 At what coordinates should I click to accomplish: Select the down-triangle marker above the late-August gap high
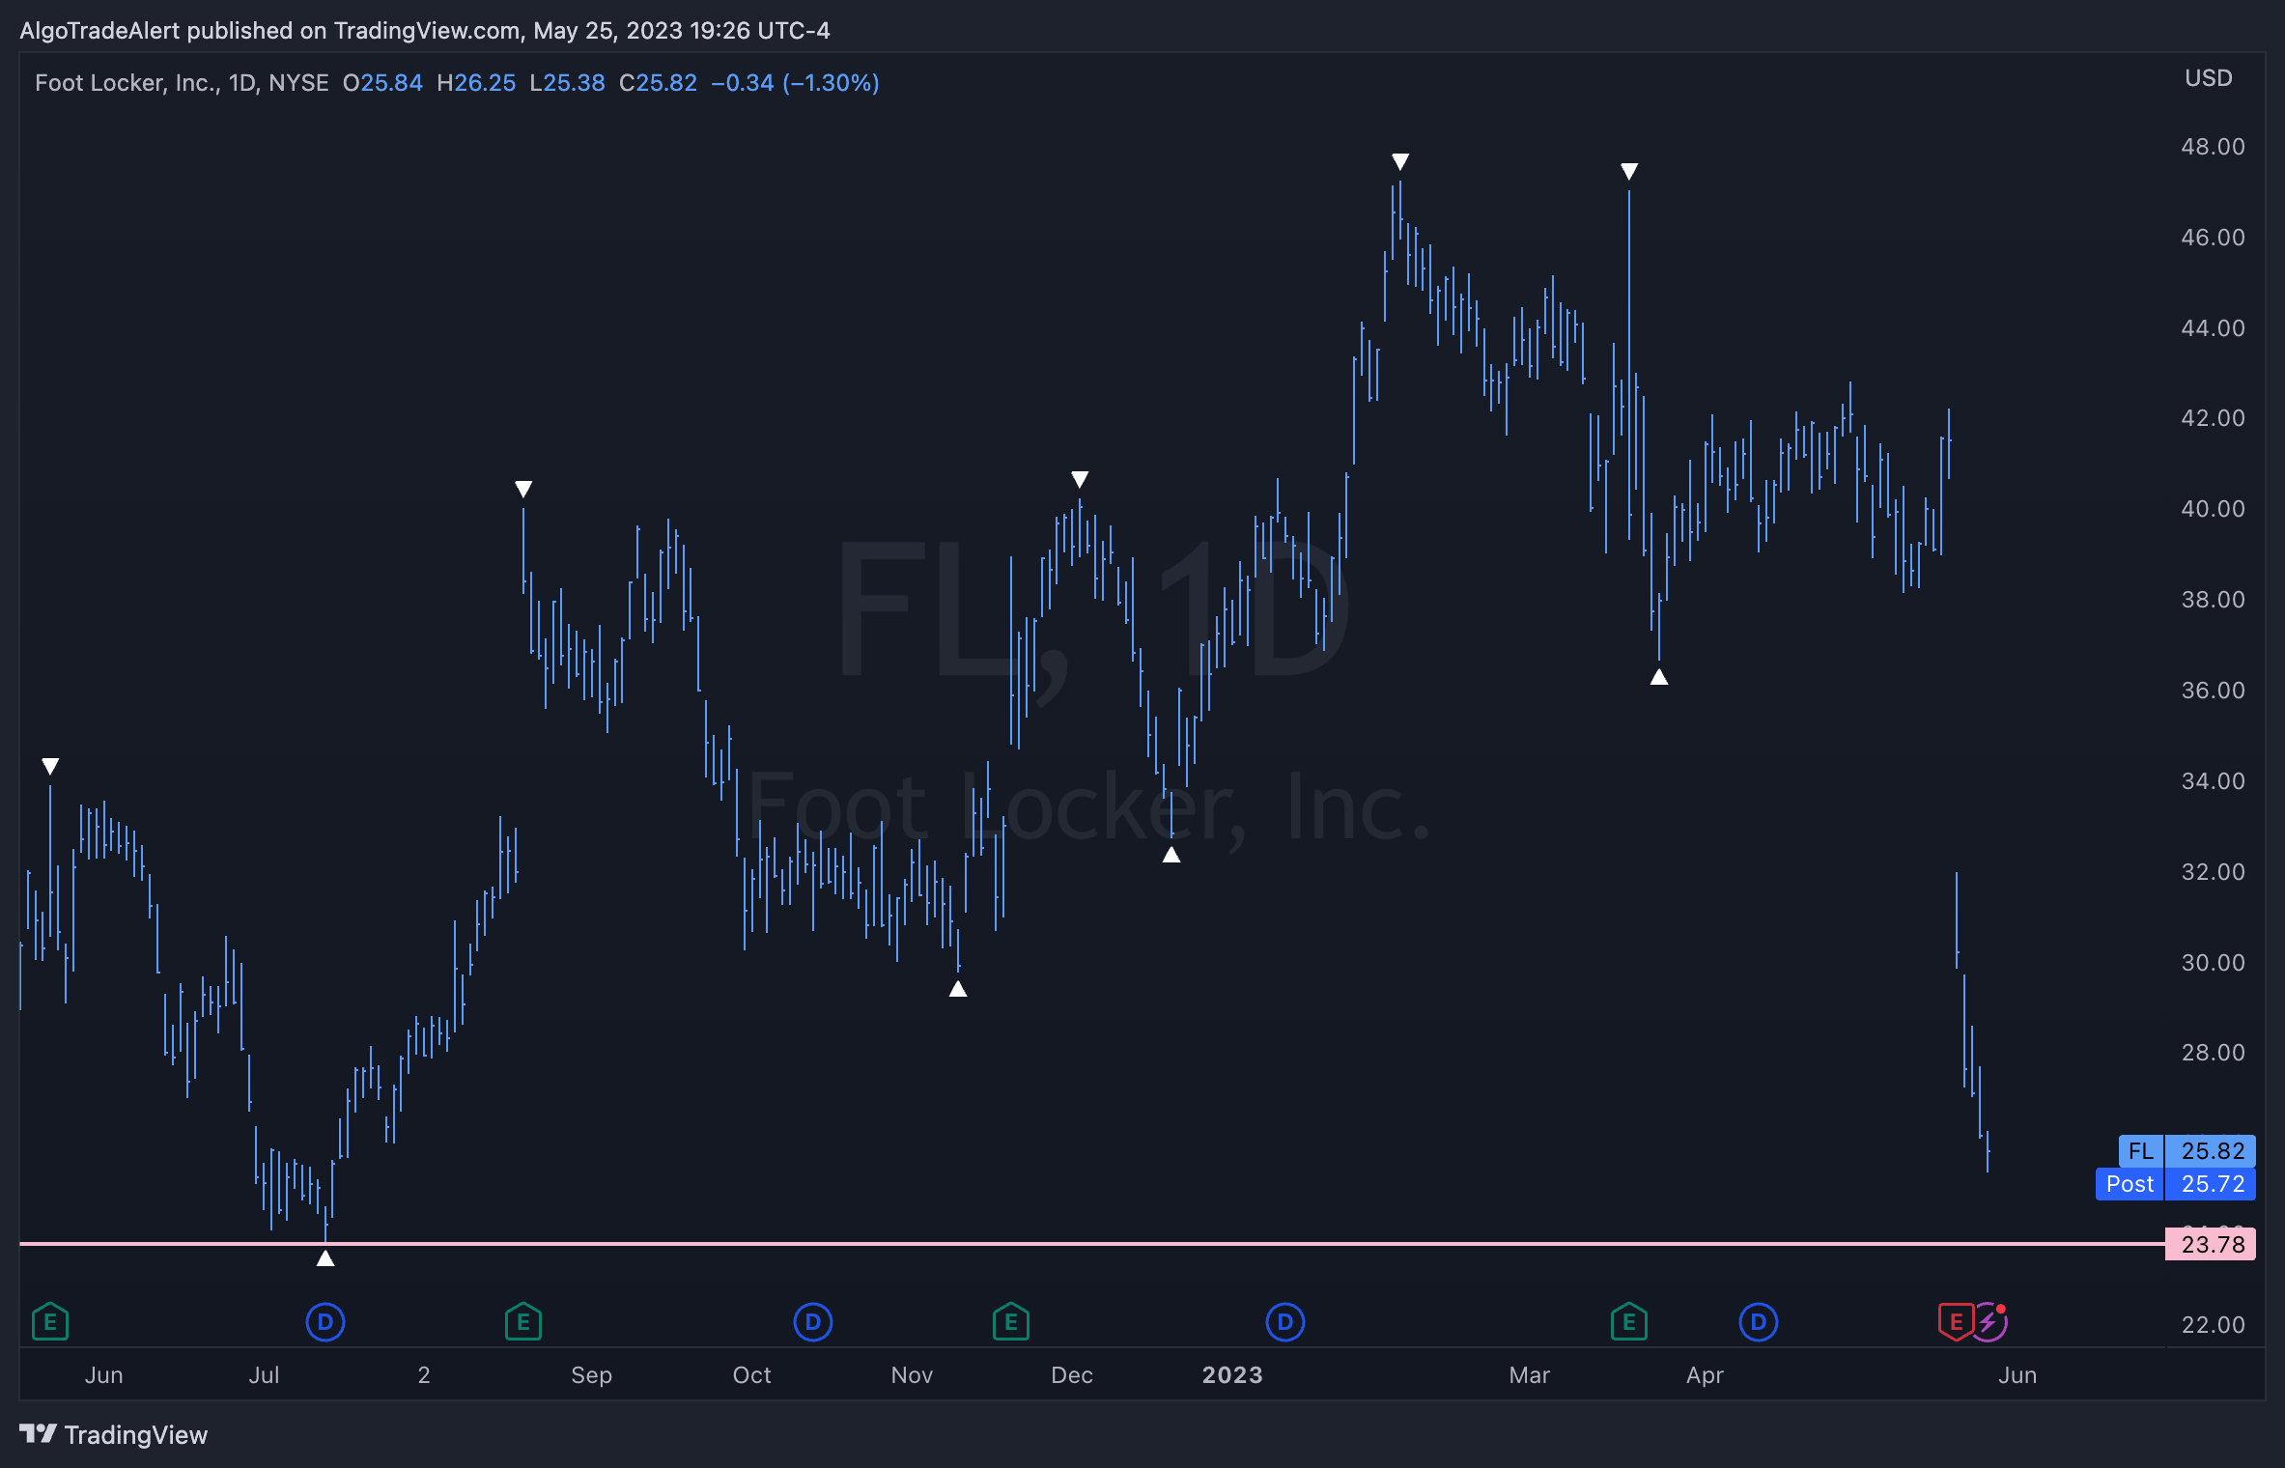pos(523,490)
